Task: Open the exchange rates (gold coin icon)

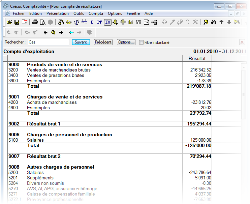Action: coord(123,22)
